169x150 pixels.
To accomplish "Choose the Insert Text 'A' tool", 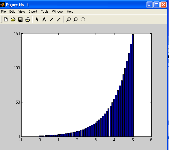I will [x=44, y=20].
